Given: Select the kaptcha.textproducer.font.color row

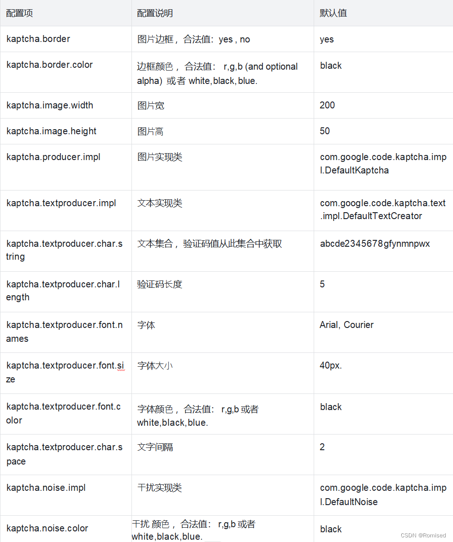Looking at the screenshot, I should pos(65,413).
